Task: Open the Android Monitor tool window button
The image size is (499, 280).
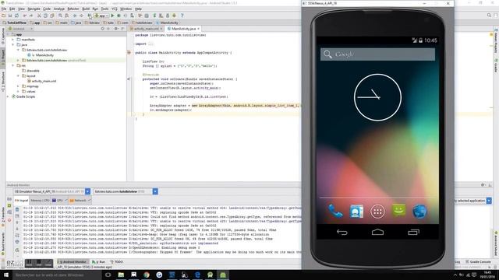Action: [x=73, y=262]
